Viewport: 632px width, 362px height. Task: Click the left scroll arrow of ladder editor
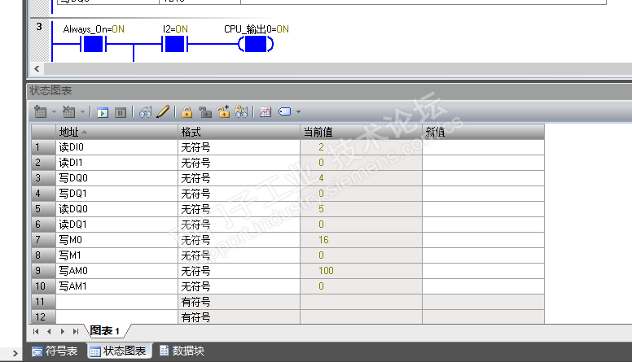(x=37, y=69)
